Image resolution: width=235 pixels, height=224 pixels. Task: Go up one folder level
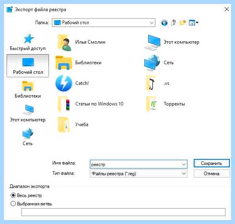(174, 23)
